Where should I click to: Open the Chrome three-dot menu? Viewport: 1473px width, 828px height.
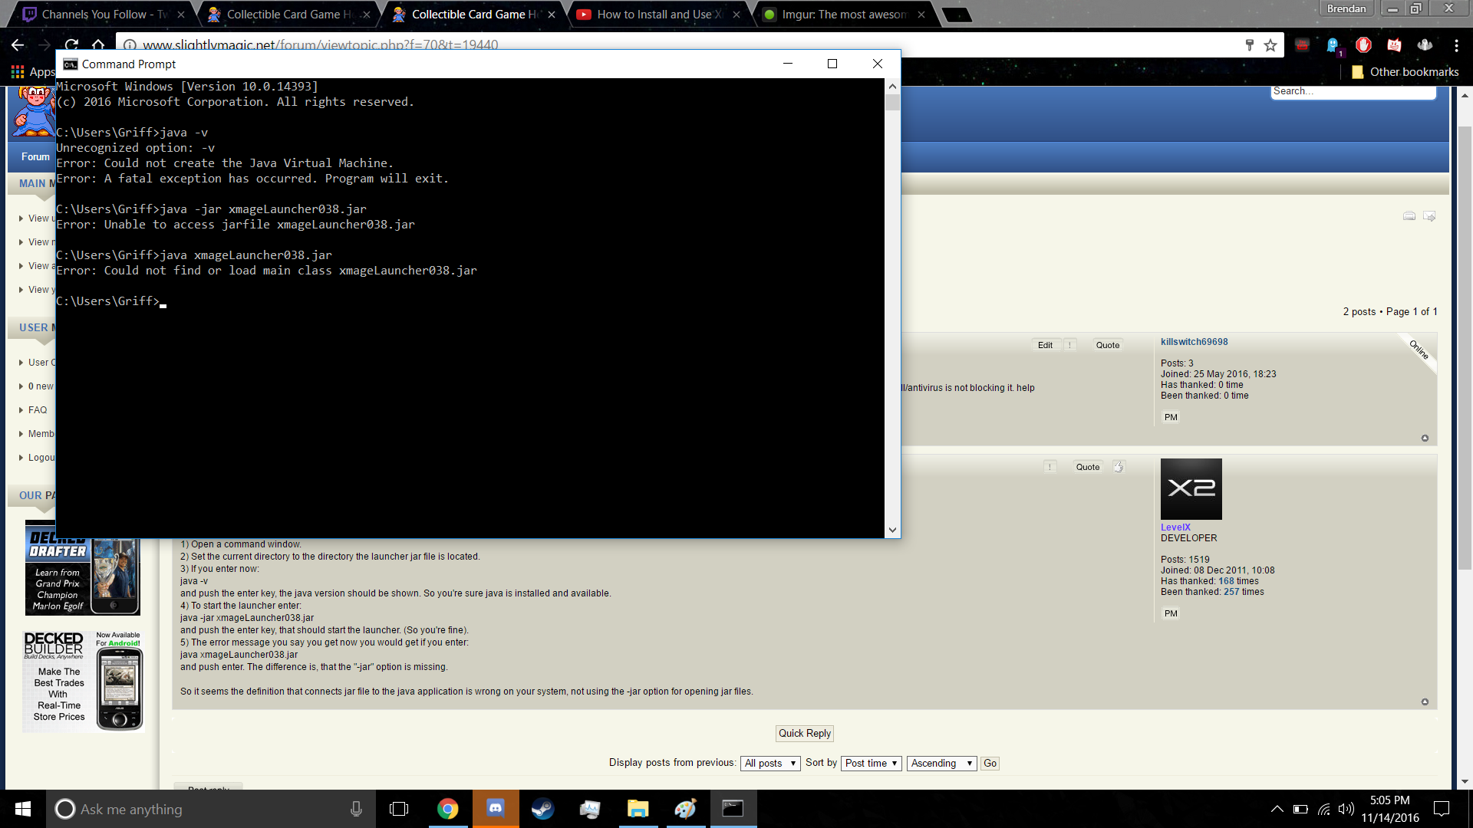pyautogui.click(x=1456, y=45)
